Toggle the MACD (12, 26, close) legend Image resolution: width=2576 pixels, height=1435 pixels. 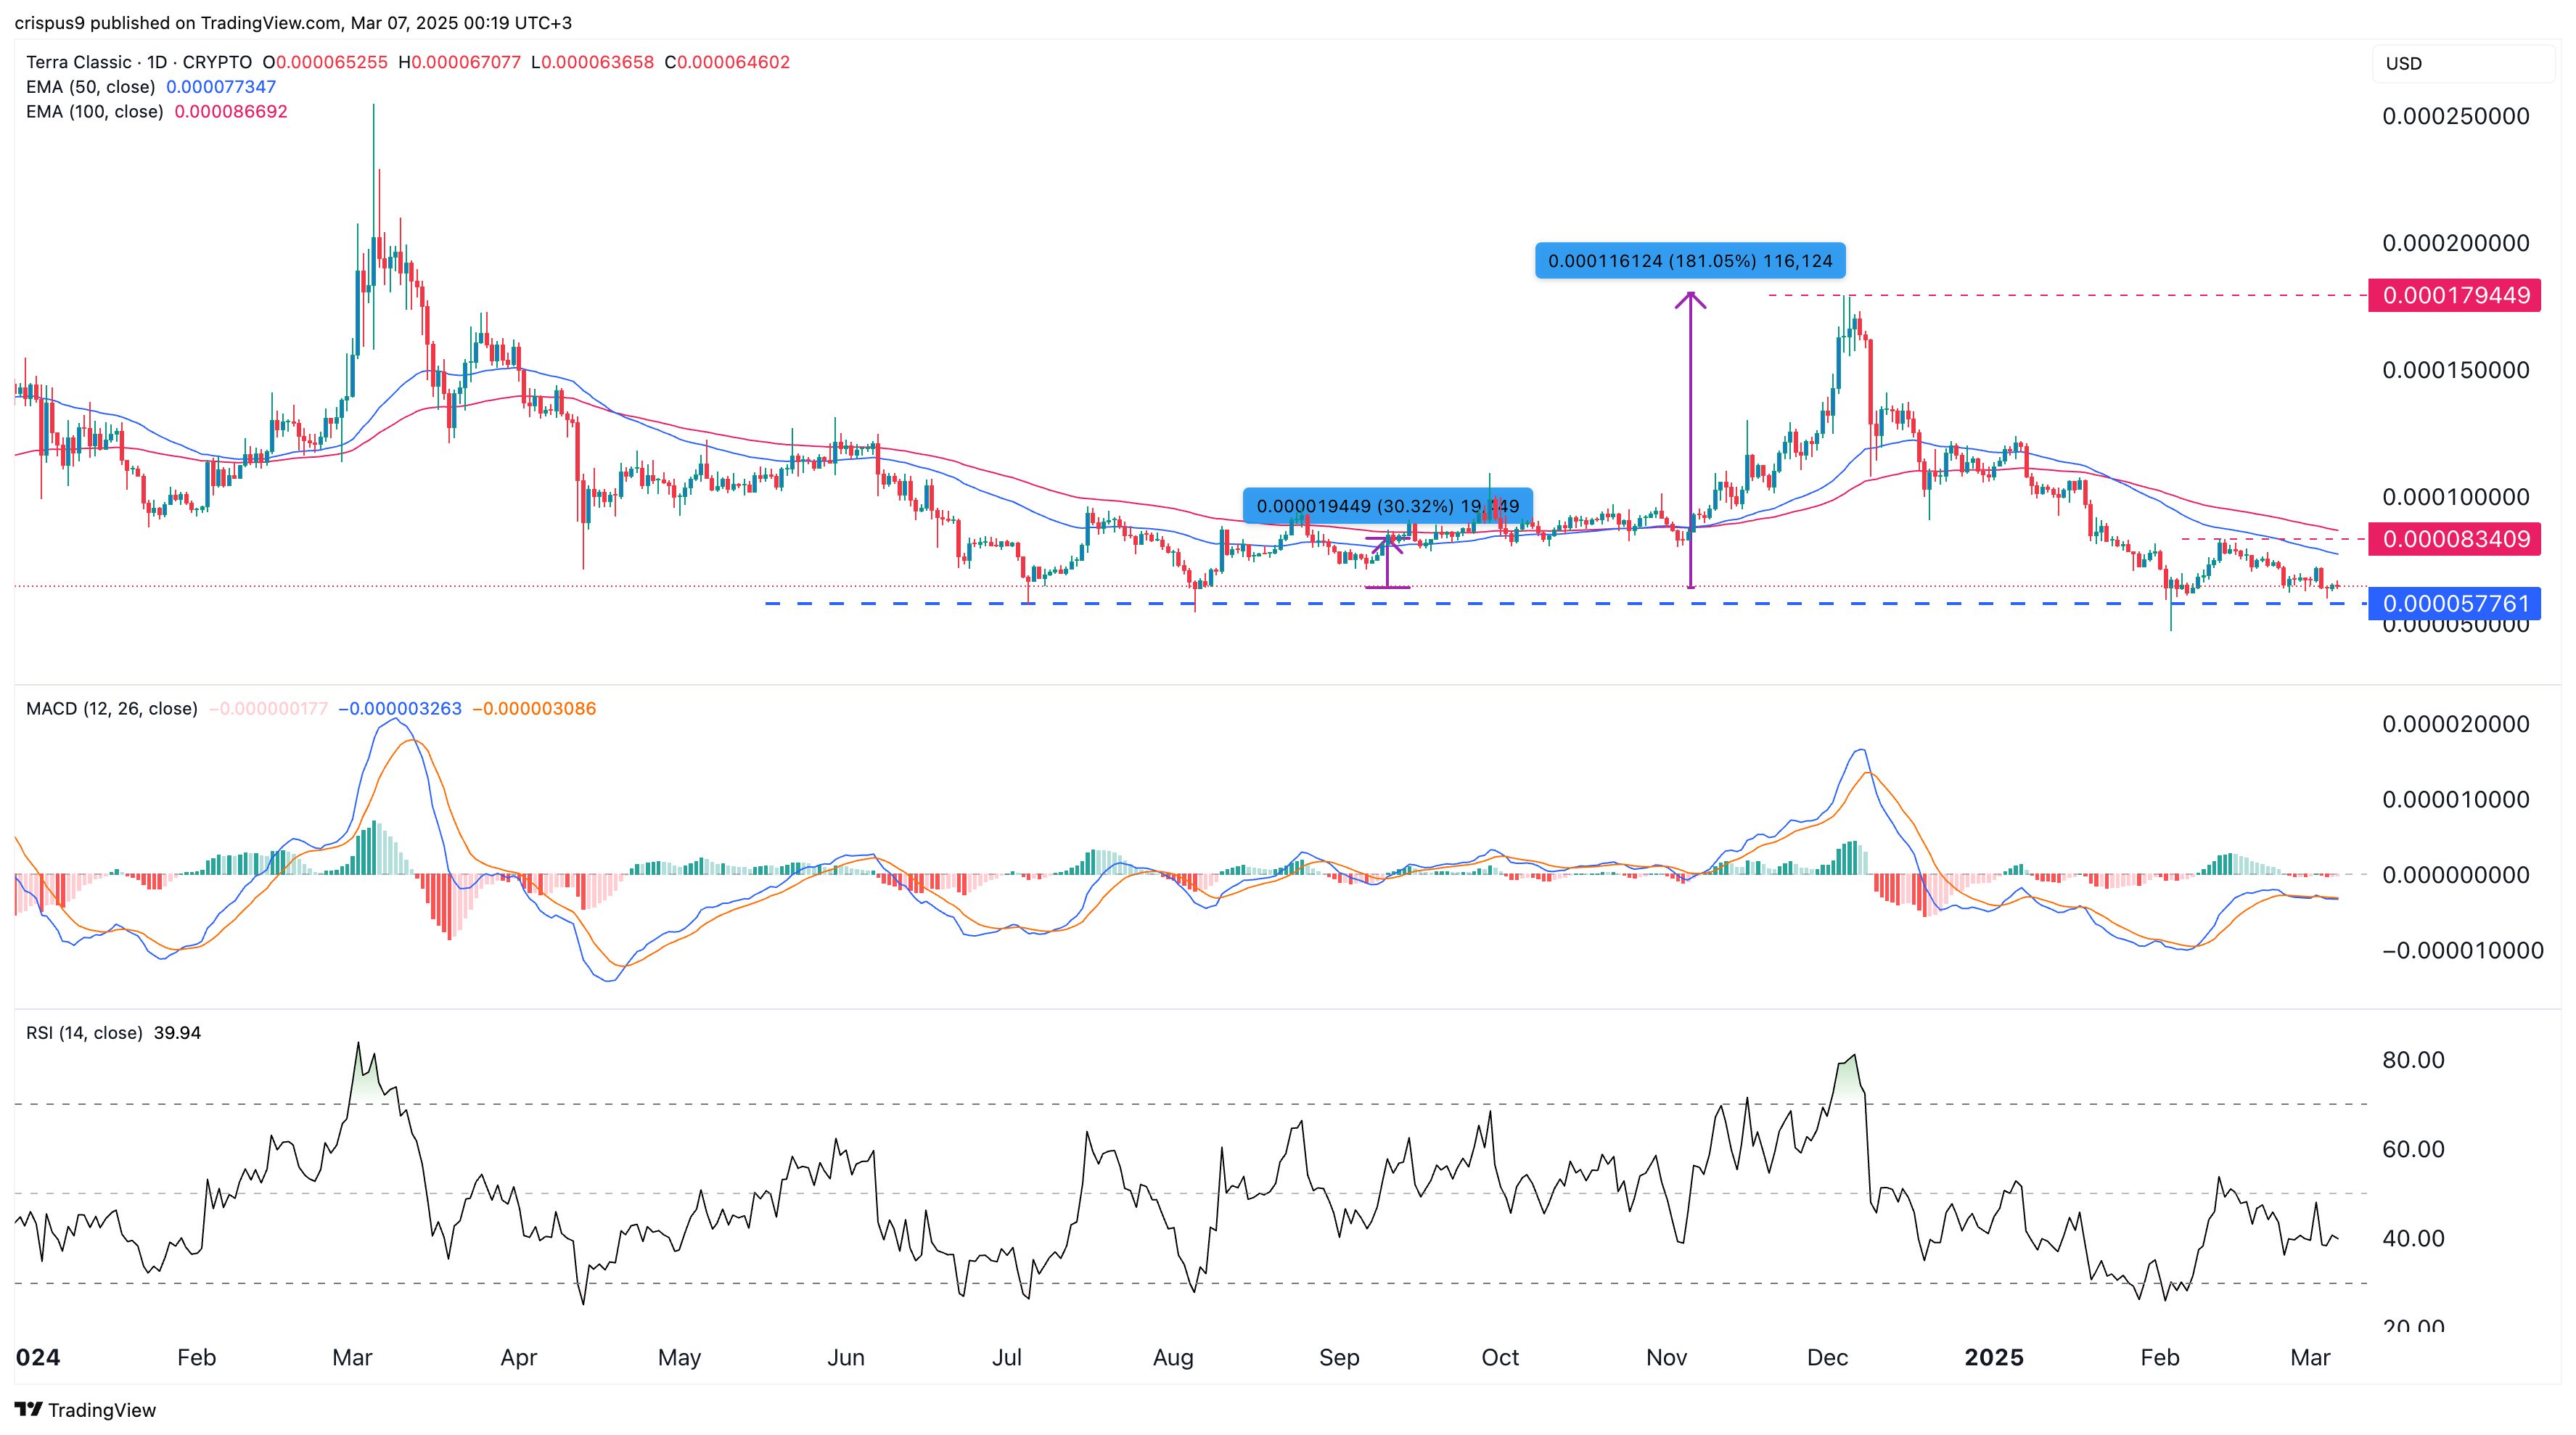tap(111, 709)
